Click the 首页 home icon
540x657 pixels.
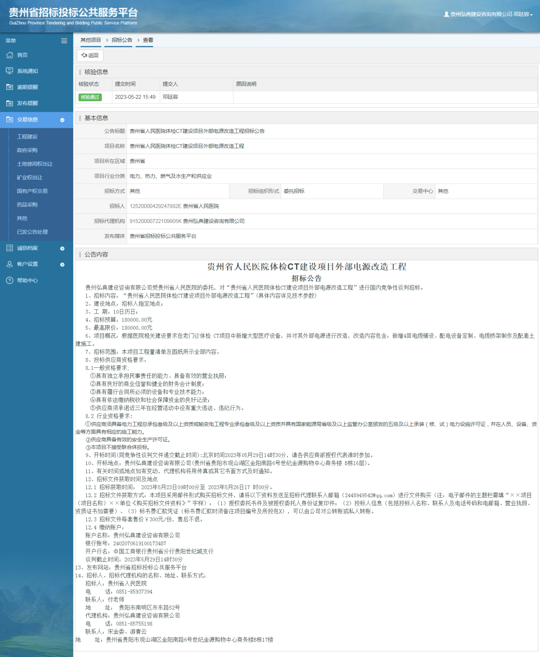pyautogui.click(x=9, y=55)
